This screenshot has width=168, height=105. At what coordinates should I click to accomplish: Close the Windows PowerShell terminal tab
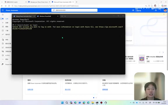58,16
